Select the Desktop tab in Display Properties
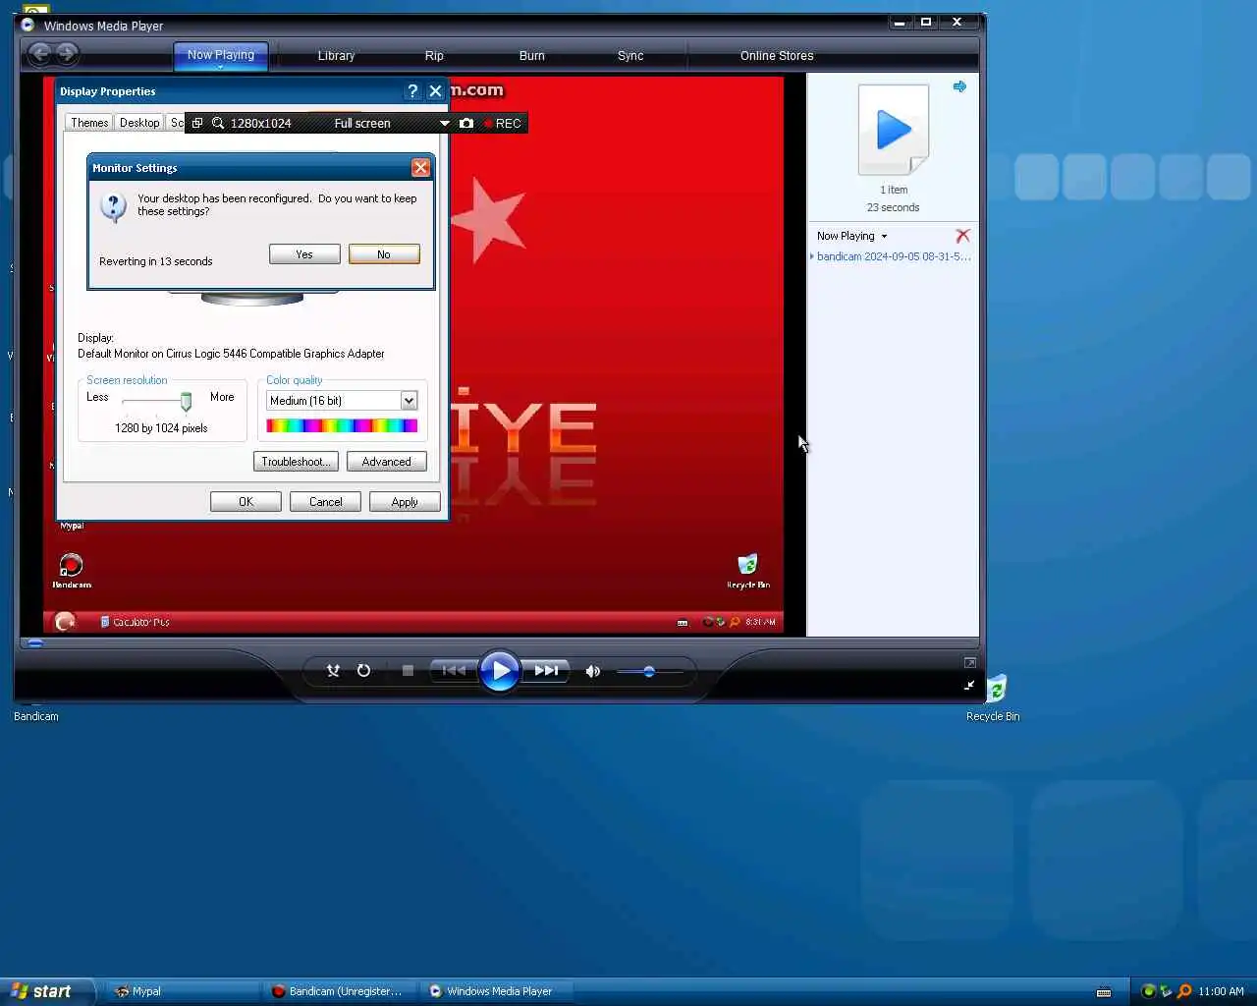Screen dimensions: 1257x1006 tap(139, 123)
